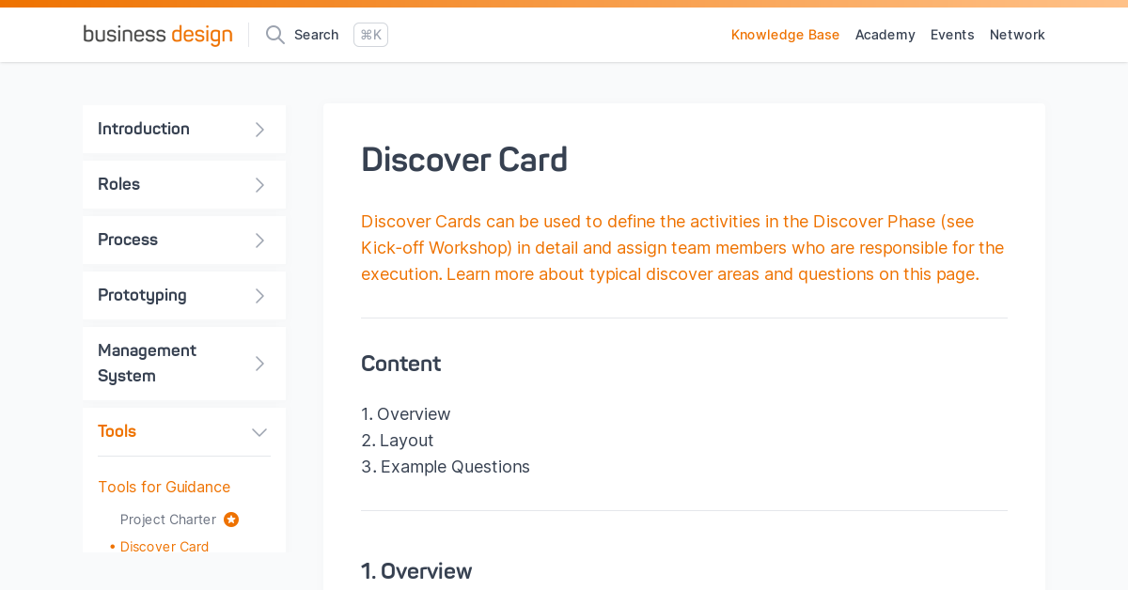Click the business design logo
This screenshot has height=590, width=1128.
point(158,35)
